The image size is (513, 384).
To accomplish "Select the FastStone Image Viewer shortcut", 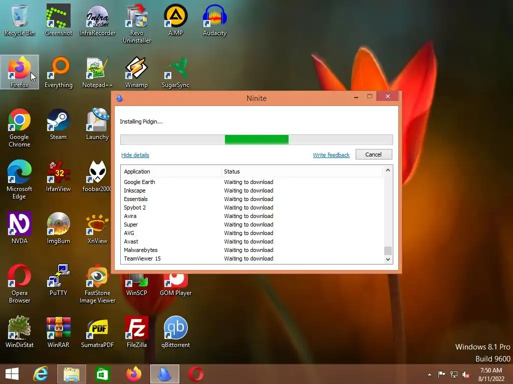I will 98,284.
